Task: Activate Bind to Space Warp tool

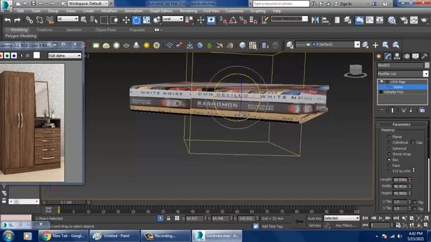Action: click(50, 20)
